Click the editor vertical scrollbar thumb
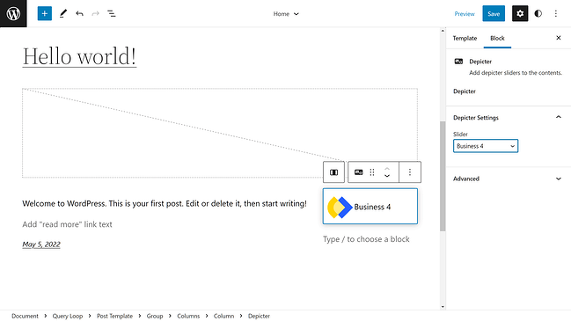571x321 pixels. (443, 176)
